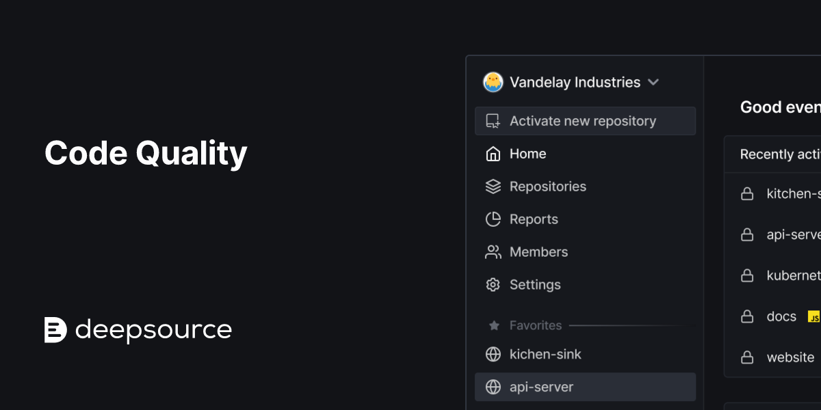Click the yellow JS language badge on docs
Screen dimensions: 821x410
(x=814, y=316)
